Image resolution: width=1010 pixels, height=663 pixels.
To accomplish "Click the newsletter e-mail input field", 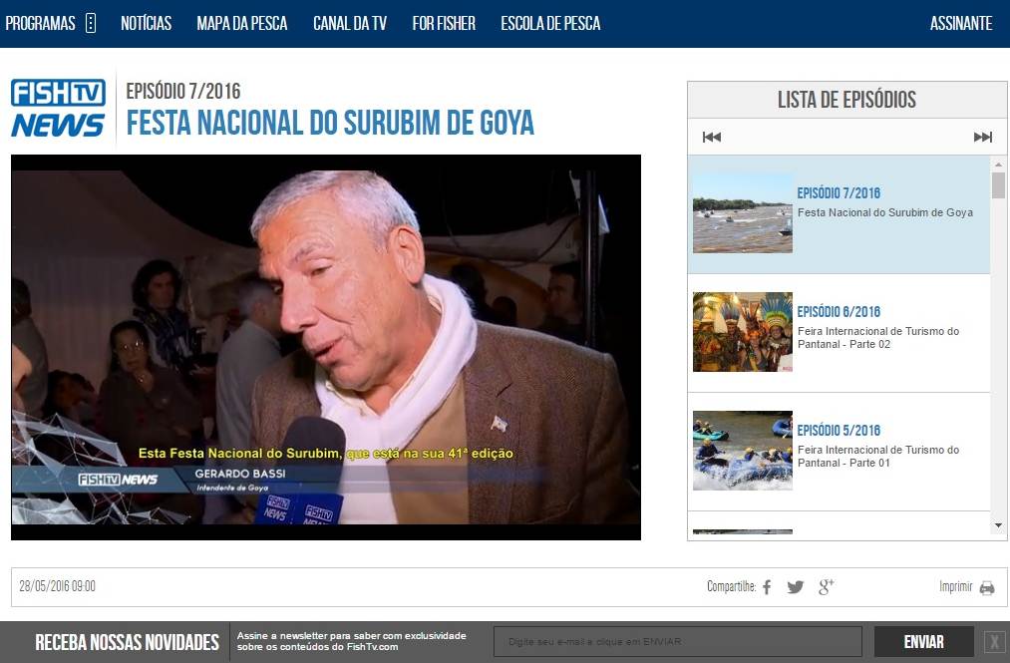I will pos(678,642).
